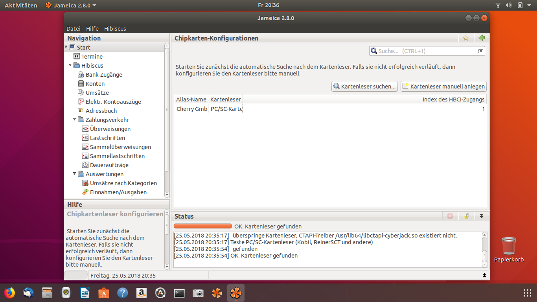Image resolution: width=537 pixels, height=302 pixels.
Task: Open the Sammelüberweisungen icon
Action: [85, 147]
